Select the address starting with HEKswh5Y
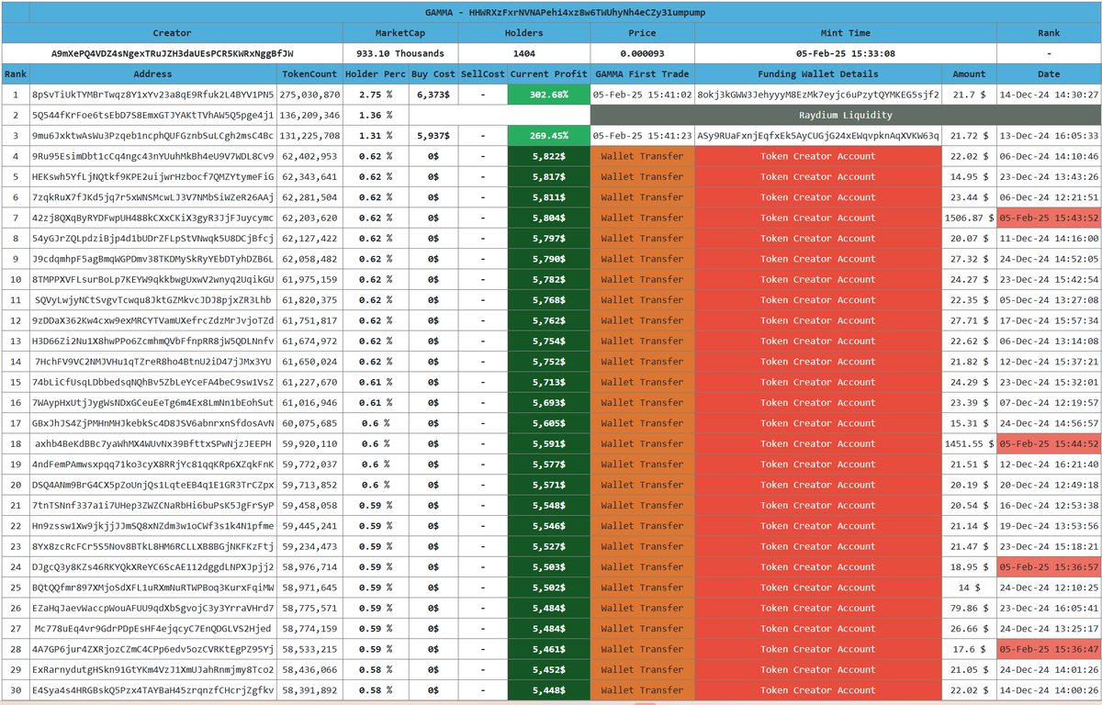The height and width of the screenshot is (705, 1102). (152, 177)
